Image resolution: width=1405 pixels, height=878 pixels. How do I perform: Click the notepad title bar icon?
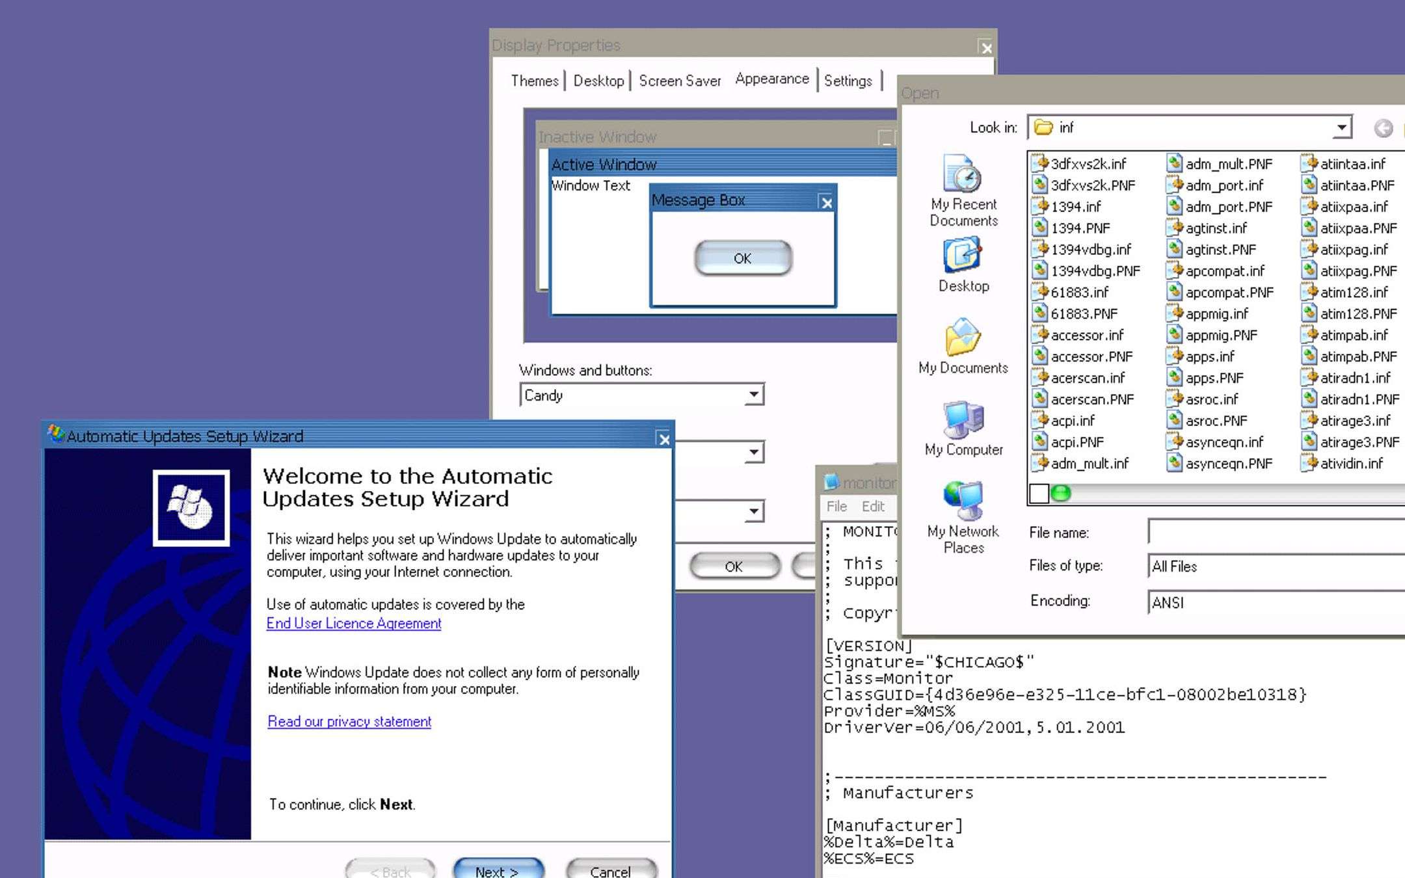click(x=831, y=482)
